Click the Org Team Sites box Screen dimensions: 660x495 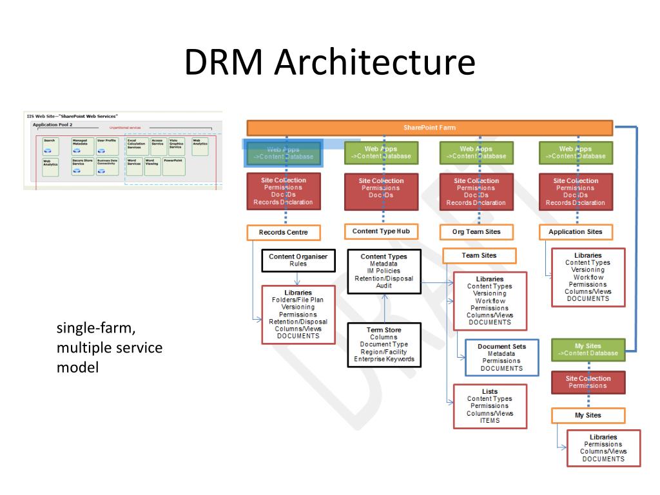pos(476,232)
